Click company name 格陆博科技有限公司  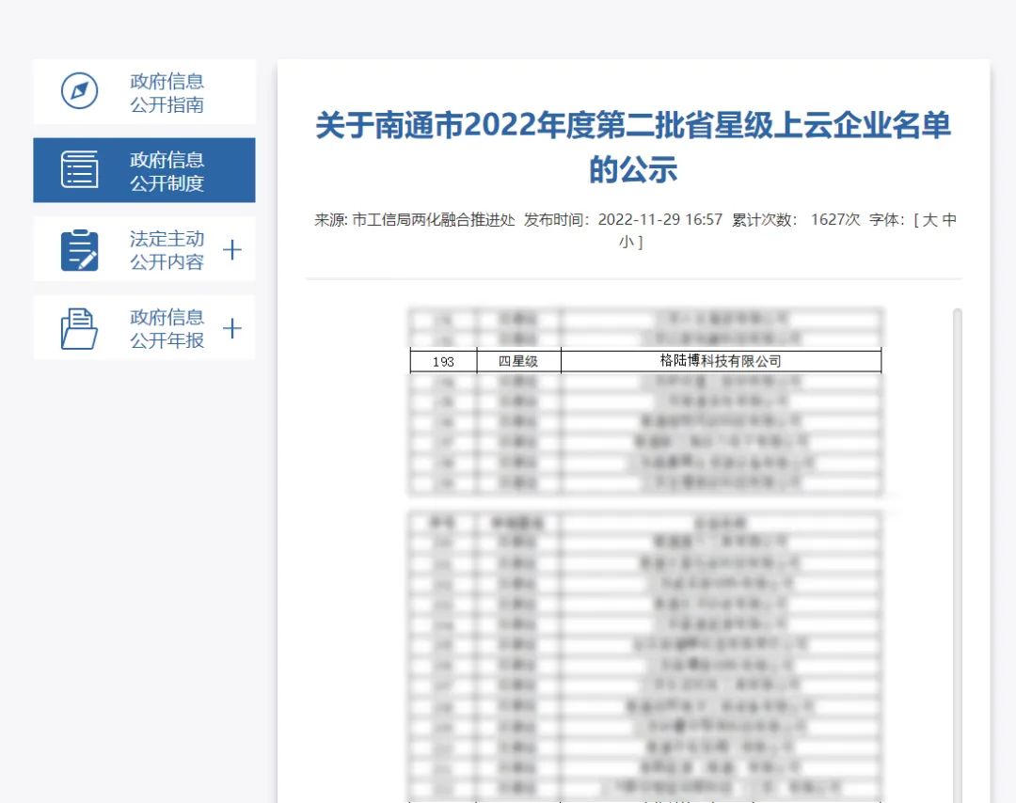[721, 361]
